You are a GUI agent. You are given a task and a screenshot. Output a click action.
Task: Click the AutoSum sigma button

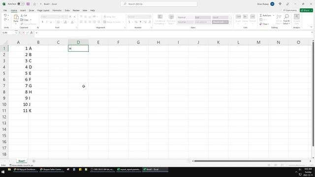(x=265, y=15)
